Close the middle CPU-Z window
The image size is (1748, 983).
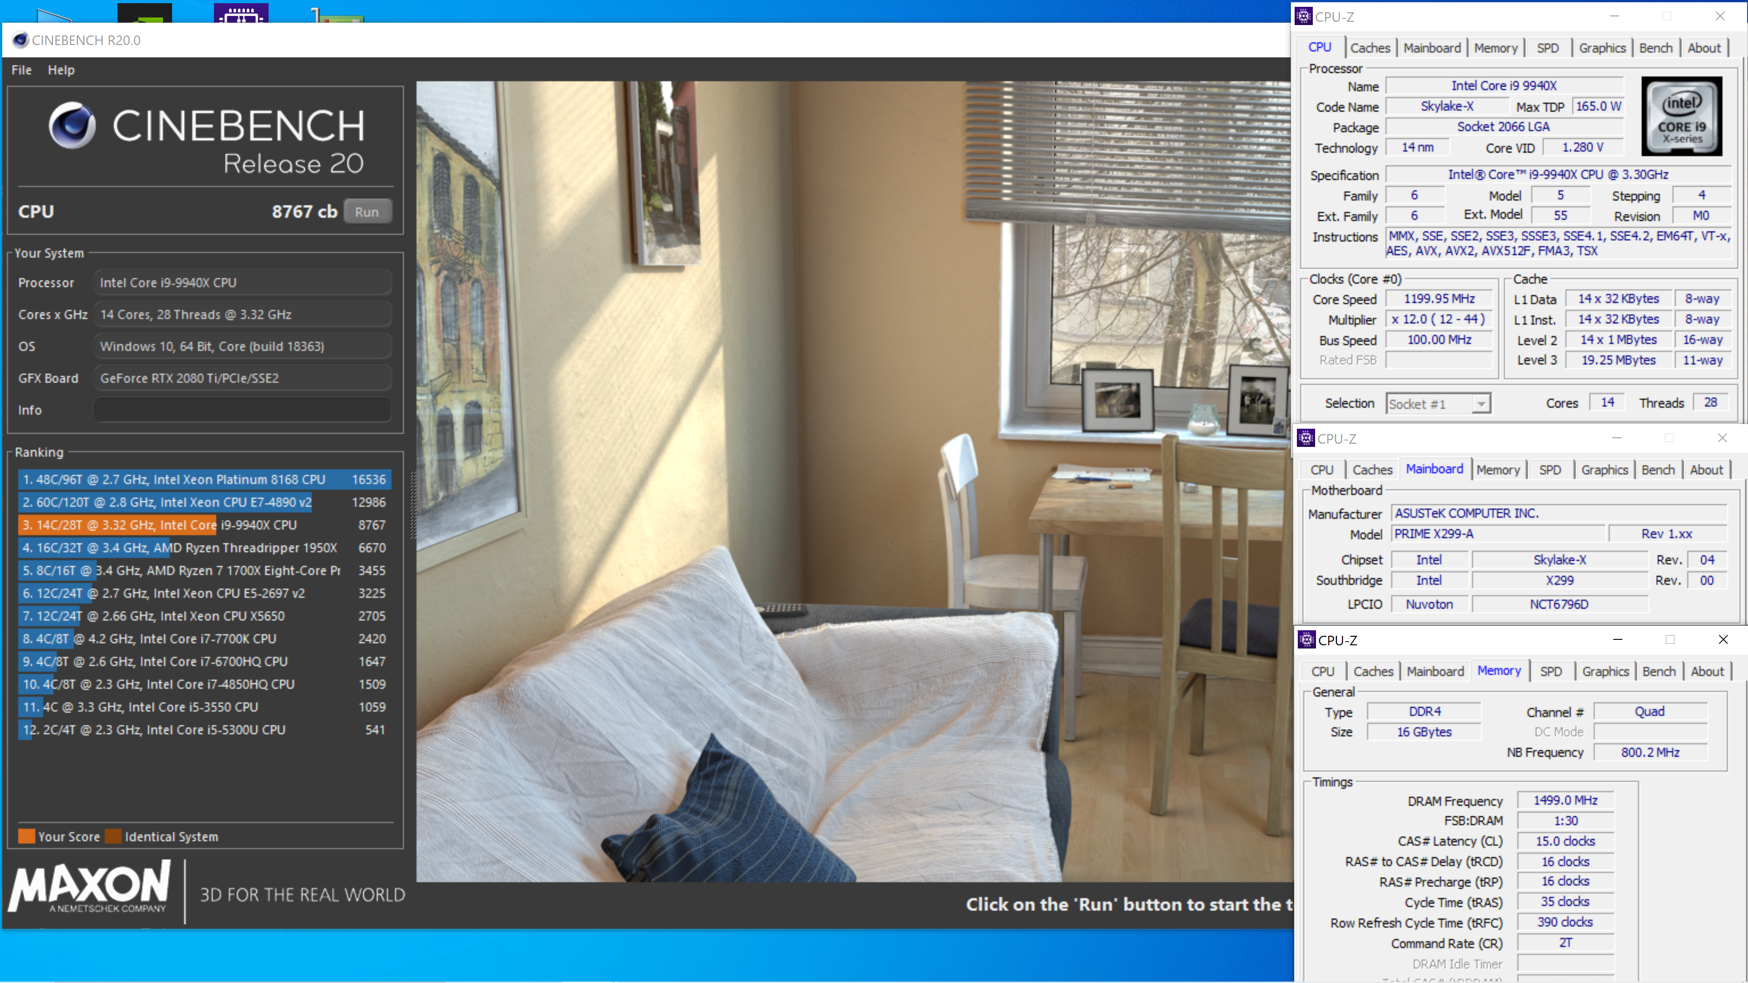pyautogui.click(x=1722, y=438)
